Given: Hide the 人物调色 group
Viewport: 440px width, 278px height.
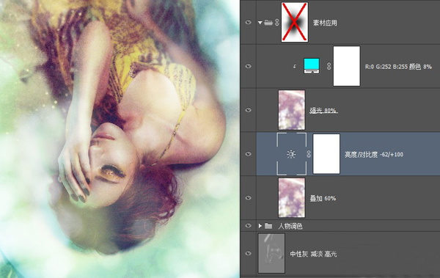Looking at the screenshot, I should coord(248,226).
